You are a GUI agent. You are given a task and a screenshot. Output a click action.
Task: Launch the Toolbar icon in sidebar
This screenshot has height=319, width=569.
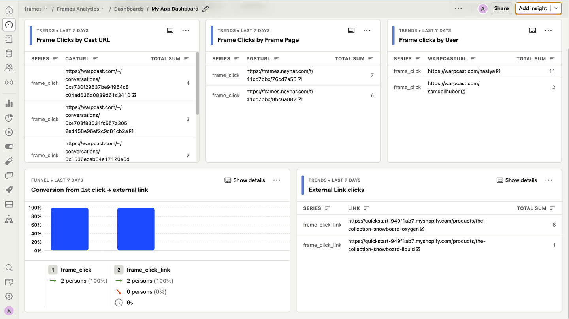[x=9, y=282]
